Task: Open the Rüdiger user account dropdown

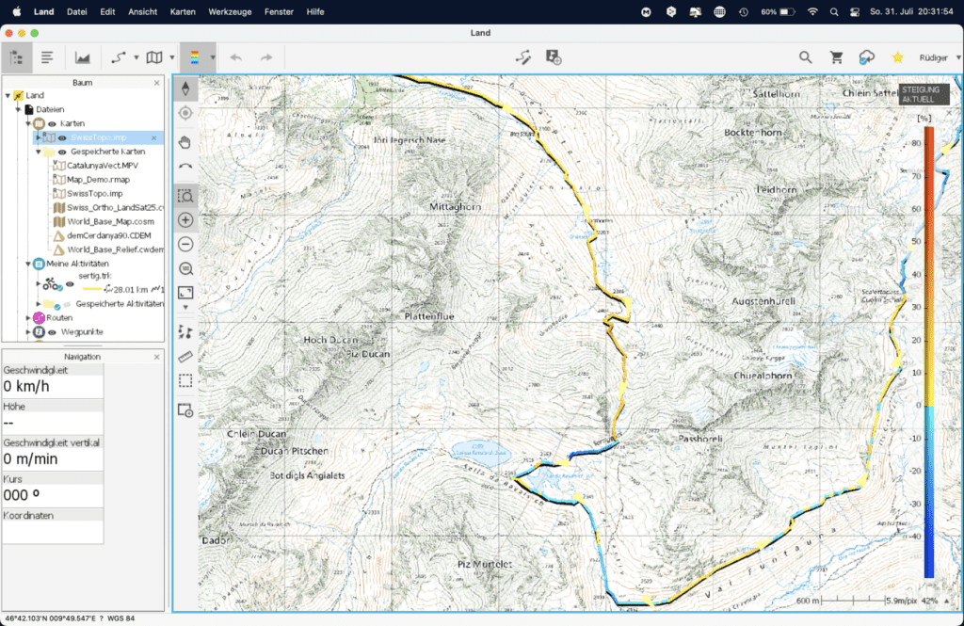Action: click(934, 57)
